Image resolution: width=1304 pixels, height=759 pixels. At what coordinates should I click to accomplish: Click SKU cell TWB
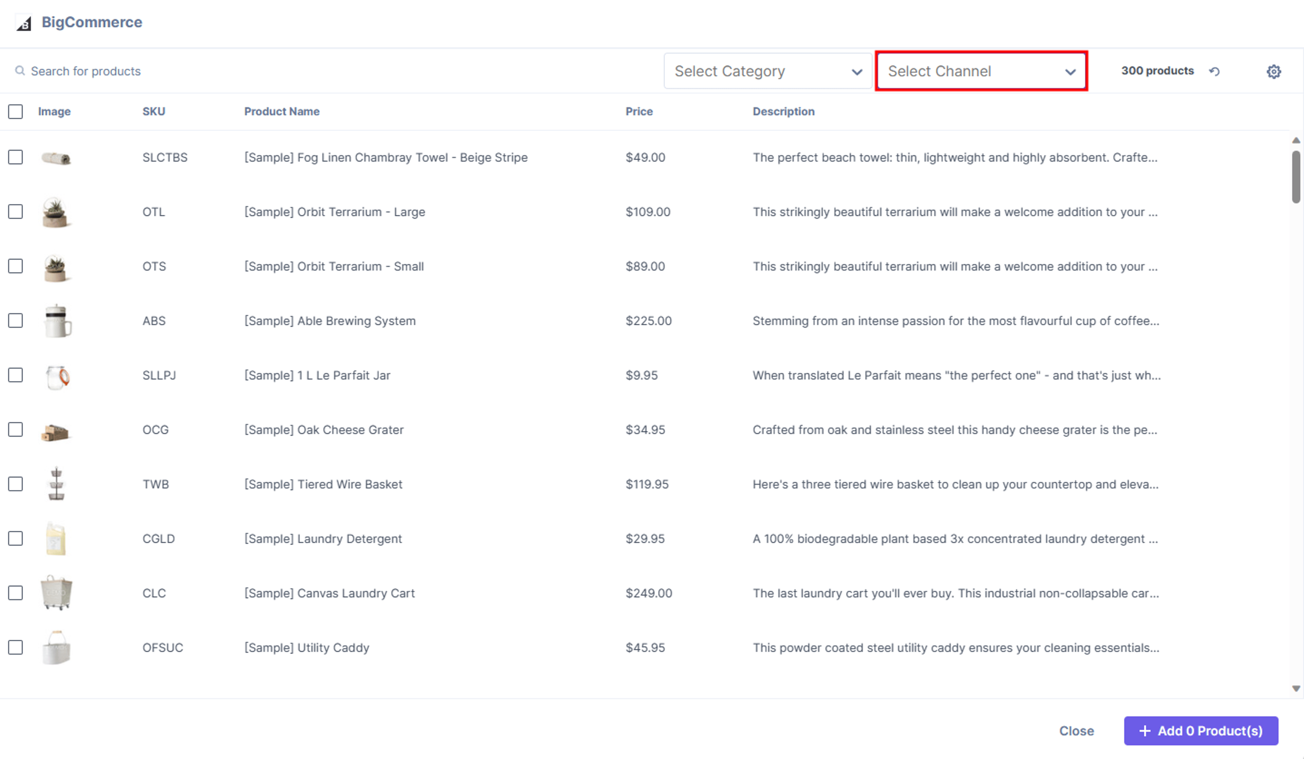click(x=156, y=484)
